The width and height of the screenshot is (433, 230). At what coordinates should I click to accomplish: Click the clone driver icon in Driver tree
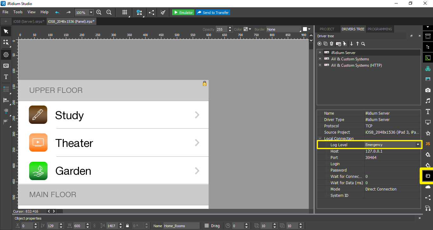pos(326,44)
